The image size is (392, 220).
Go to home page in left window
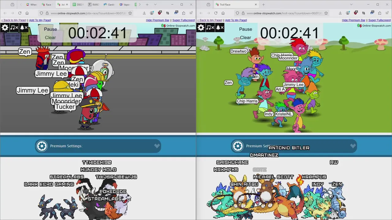click(x=27, y=13)
